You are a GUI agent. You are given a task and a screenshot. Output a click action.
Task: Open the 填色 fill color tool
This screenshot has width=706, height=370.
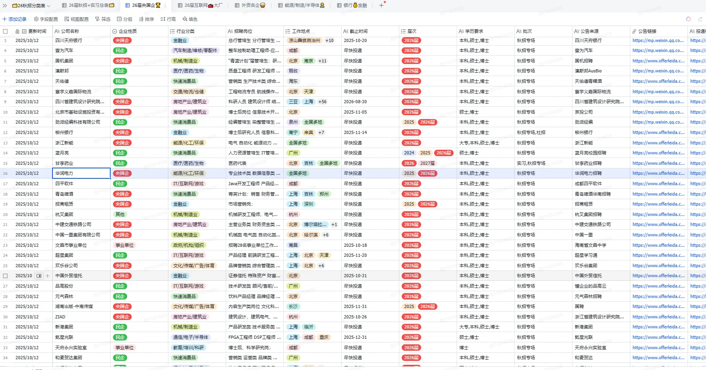tap(190, 19)
